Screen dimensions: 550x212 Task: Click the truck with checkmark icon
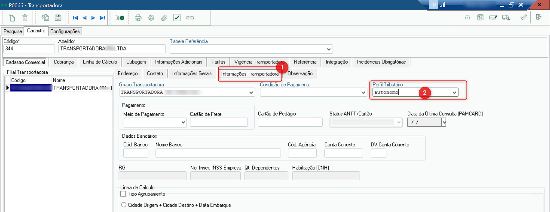(506, 18)
